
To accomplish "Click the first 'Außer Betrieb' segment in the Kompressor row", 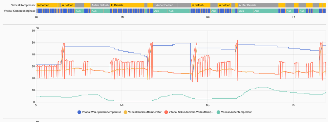I will tap(100, 5).
